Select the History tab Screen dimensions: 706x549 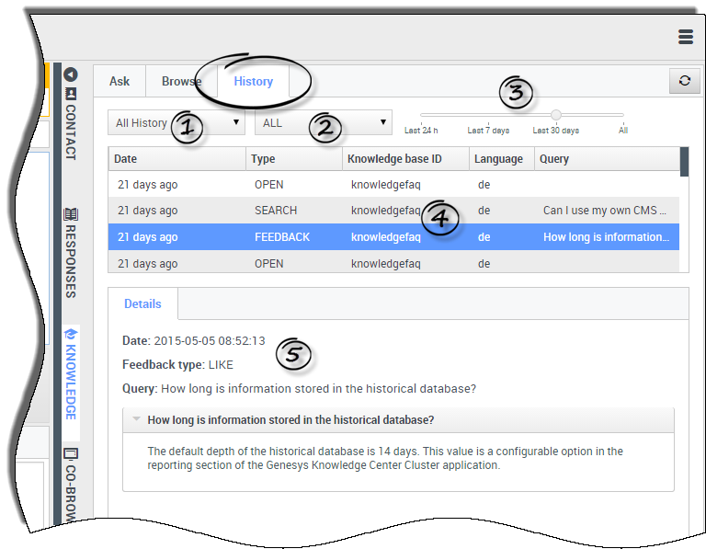click(253, 81)
